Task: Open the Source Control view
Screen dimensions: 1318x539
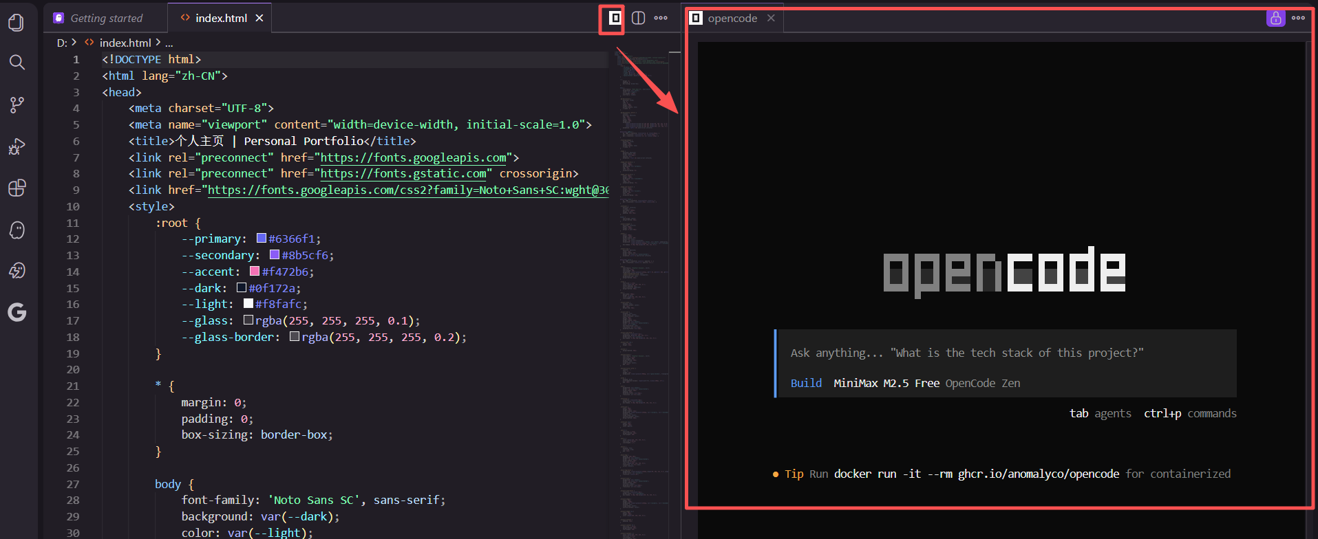Action: [x=17, y=104]
